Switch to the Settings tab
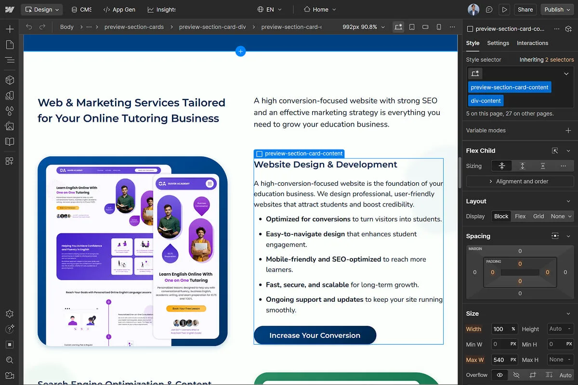 tap(498, 43)
